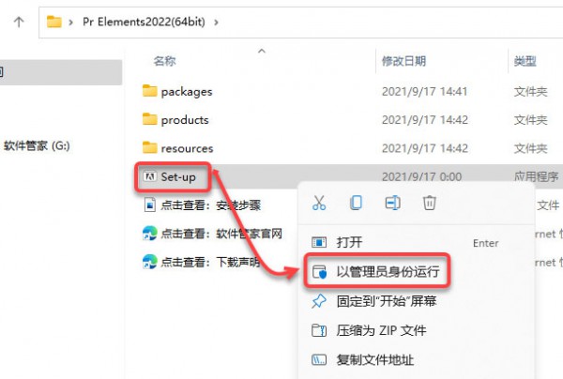This screenshot has width=563, height=379.
Task: Click the Copy icon in context menu
Action: point(356,203)
